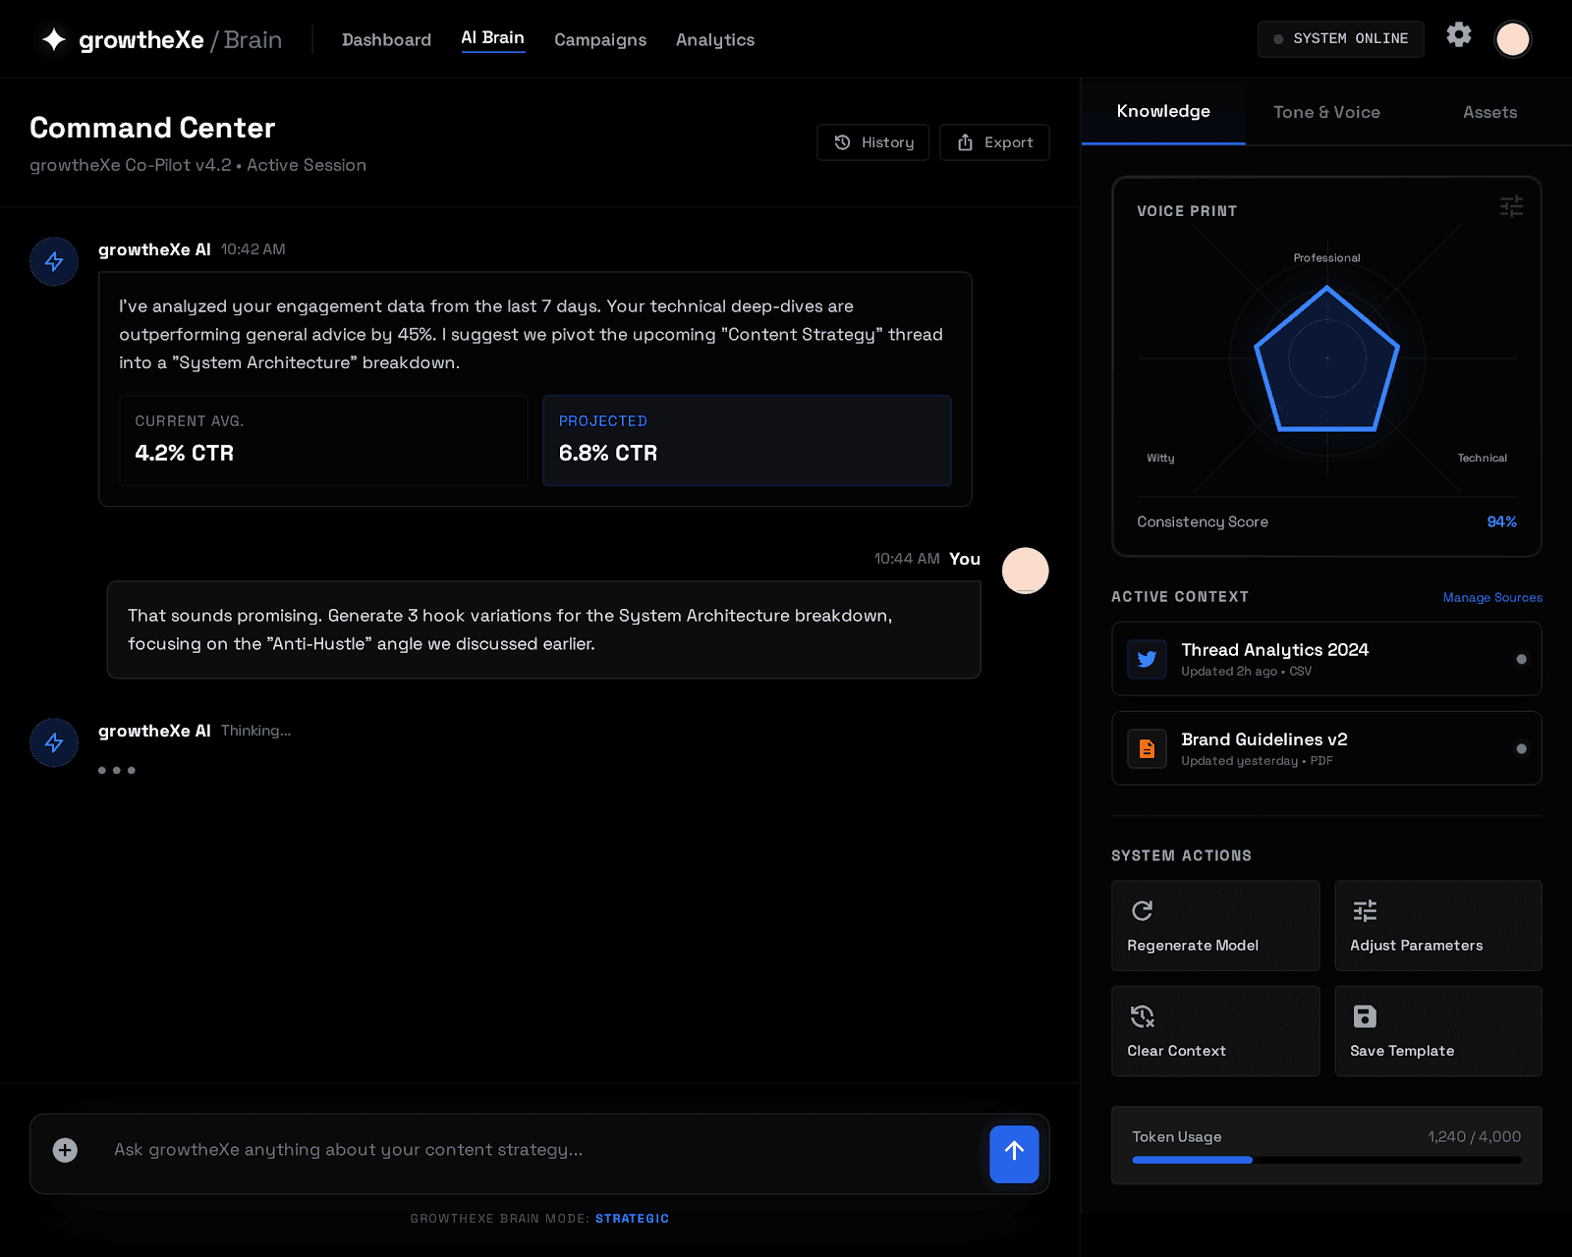Click the Token Usage progress bar

(1325, 1160)
